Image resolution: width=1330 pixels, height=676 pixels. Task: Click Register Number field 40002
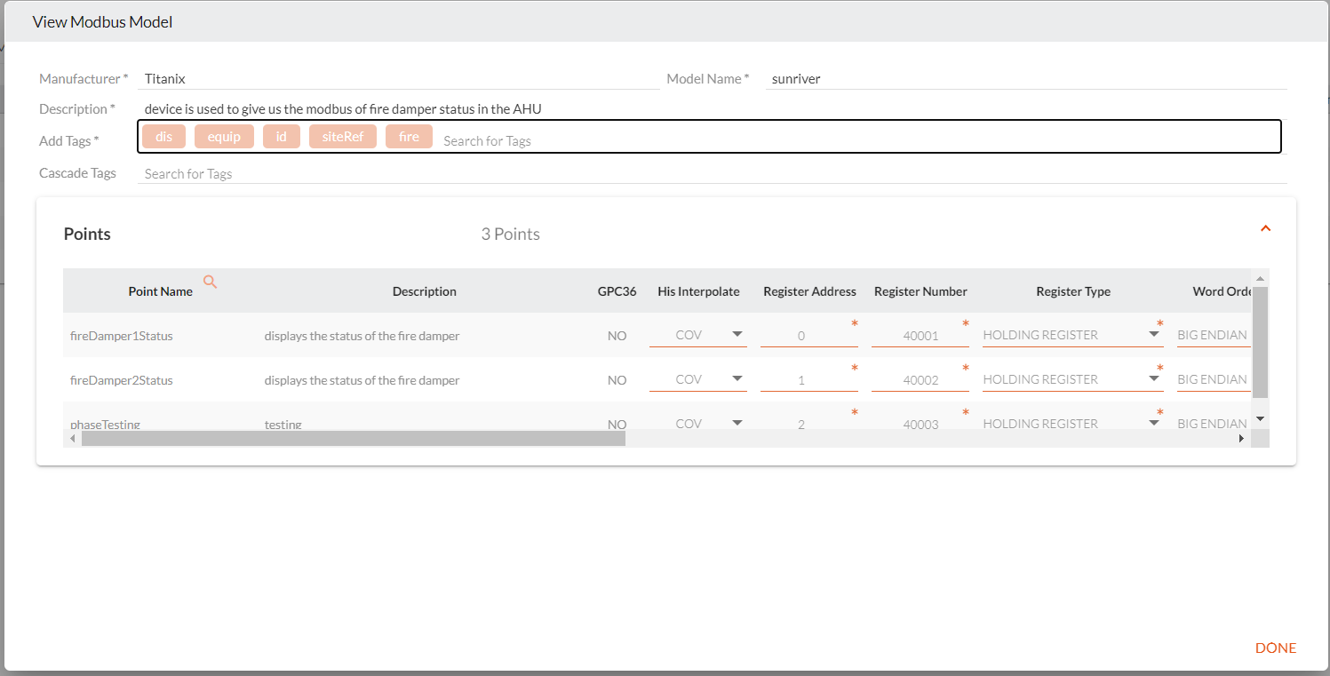point(920,380)
